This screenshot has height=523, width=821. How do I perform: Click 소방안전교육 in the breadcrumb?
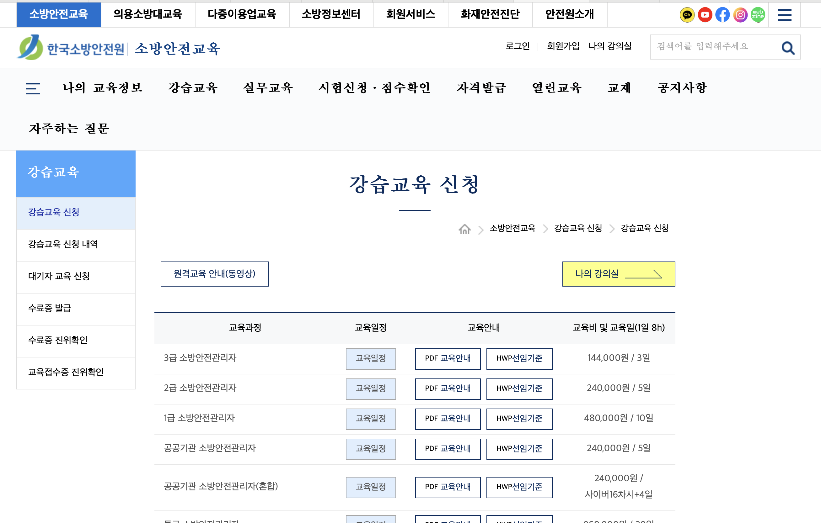(512, 228)
